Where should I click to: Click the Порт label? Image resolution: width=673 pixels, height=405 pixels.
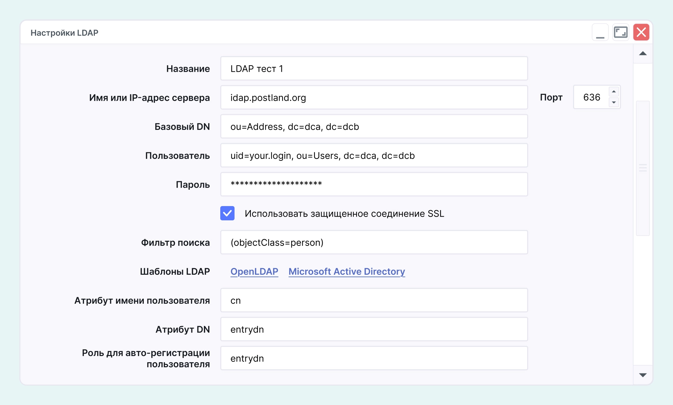(x=551, y=97)
